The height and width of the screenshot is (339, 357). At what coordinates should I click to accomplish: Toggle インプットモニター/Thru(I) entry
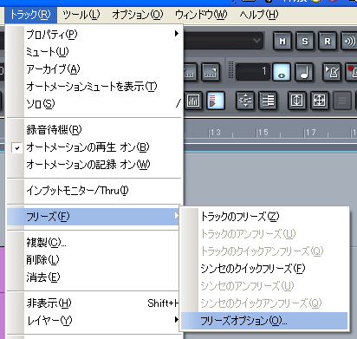[94, 191]
